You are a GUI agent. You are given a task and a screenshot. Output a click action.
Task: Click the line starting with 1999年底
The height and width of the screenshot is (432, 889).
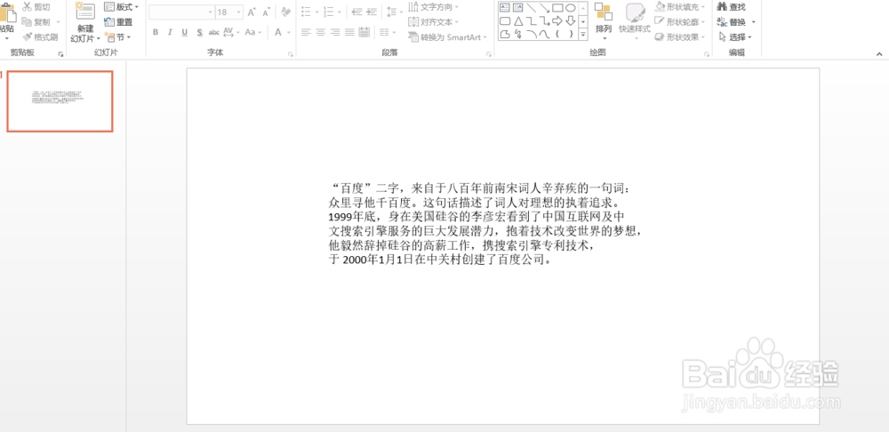(477, 217)
